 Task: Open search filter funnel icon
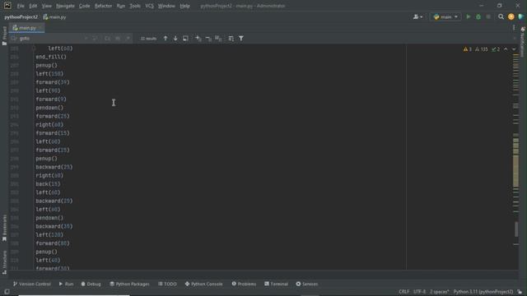(x=241, y=39)
